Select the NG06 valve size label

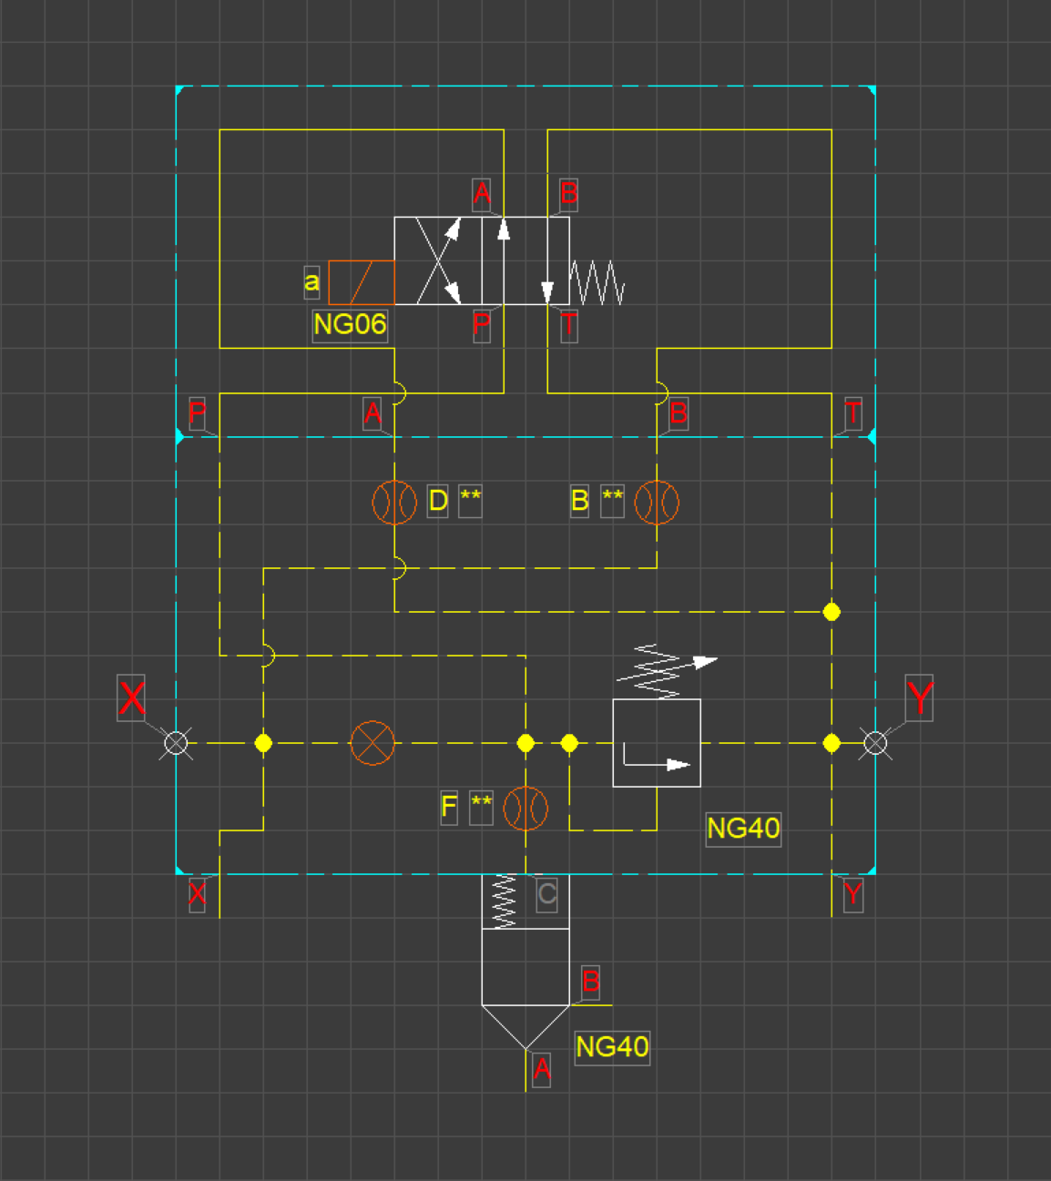(350, 325)
